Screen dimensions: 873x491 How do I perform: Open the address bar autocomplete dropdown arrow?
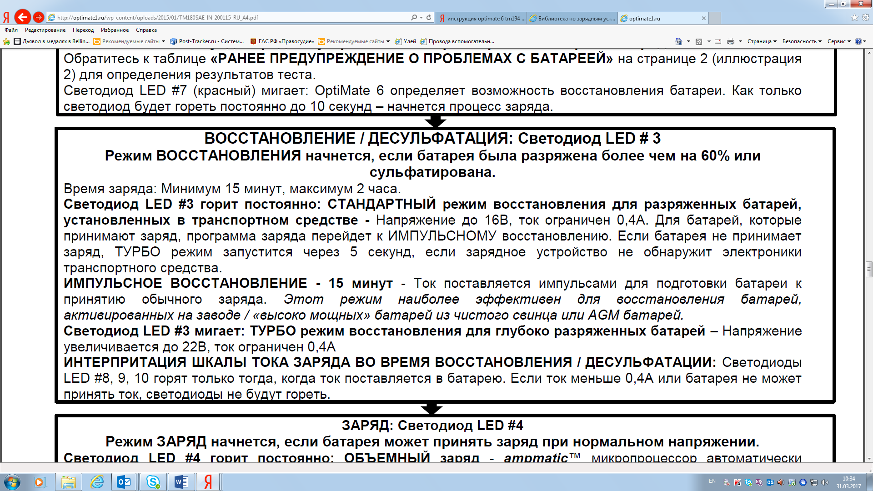click(x=421, y=17)
